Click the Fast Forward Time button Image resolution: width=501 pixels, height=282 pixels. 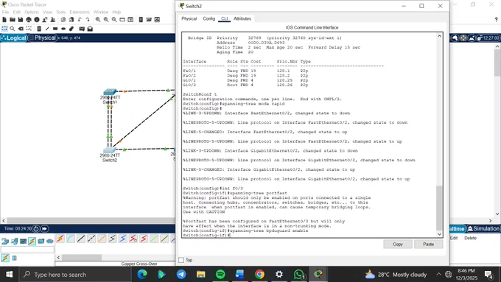44,229
